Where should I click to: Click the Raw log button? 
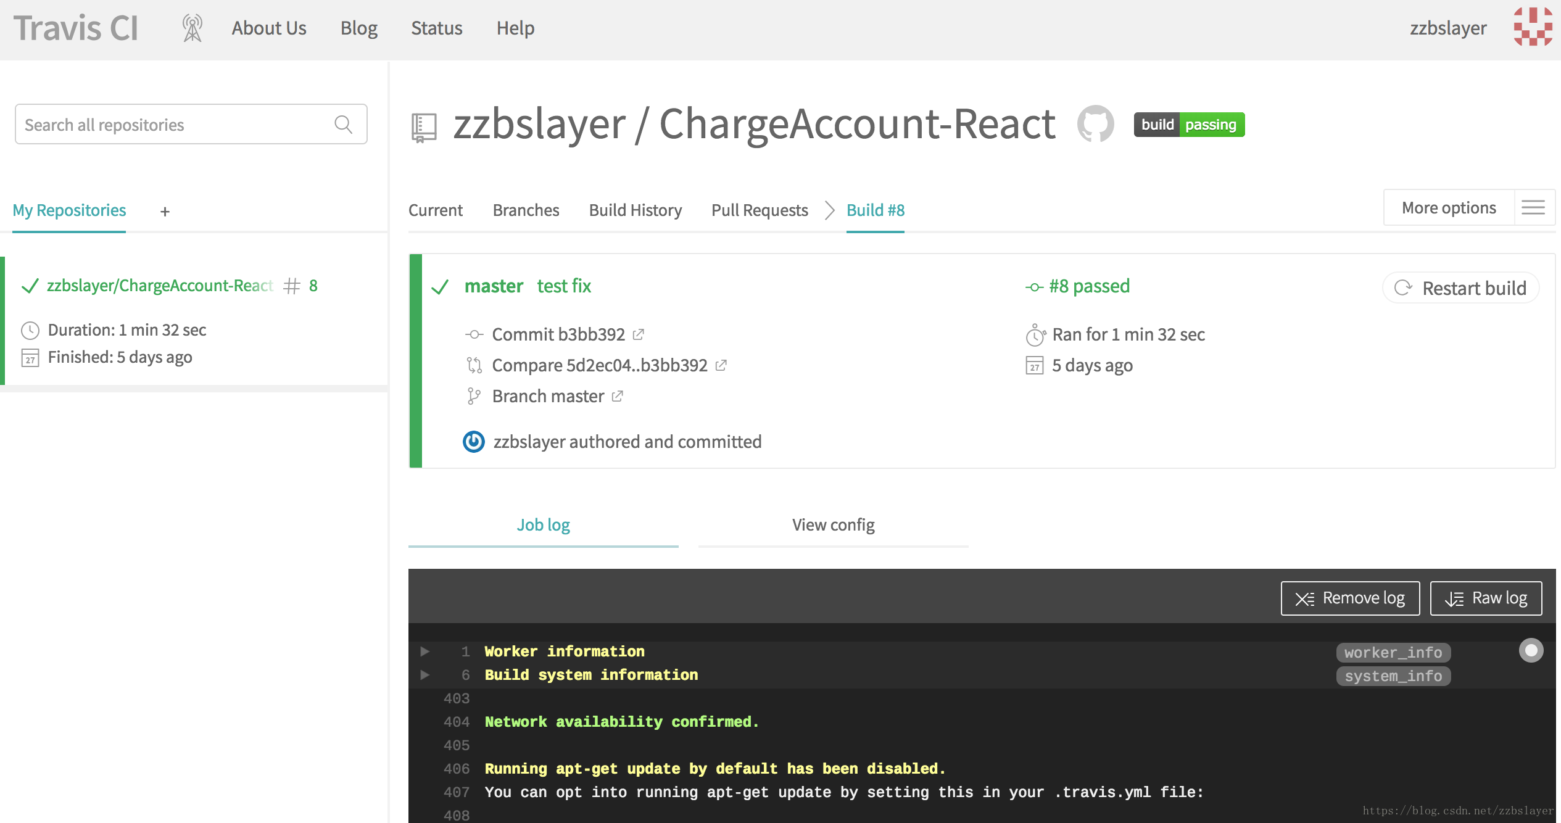tap(1486, 598)
